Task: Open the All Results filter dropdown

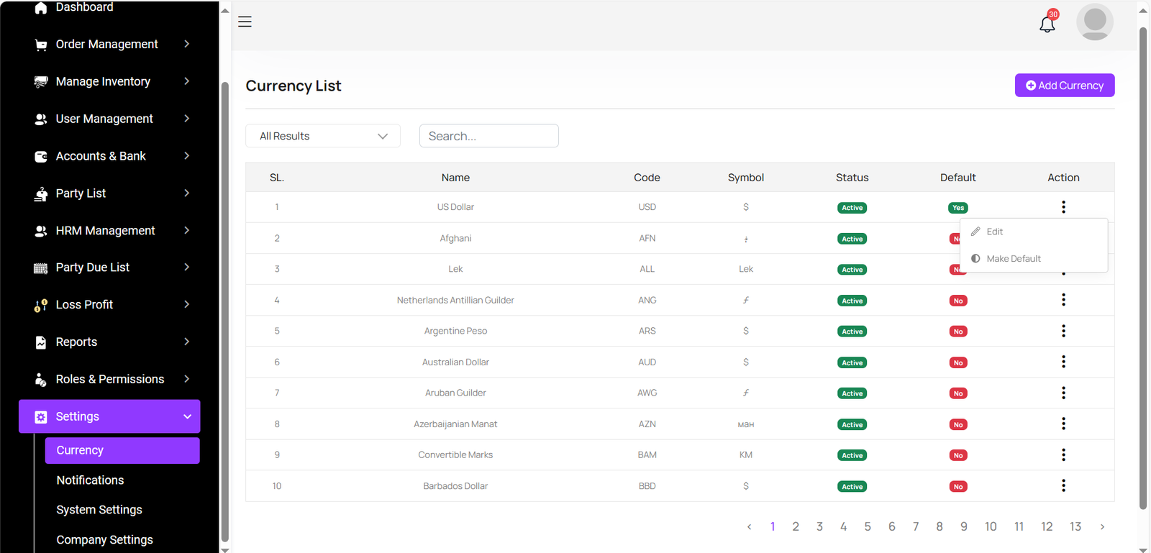Action: [x=323, y=136]
